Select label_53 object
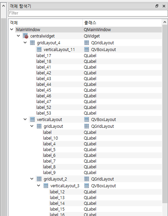 pyautogui.click(x=44, y=113)
